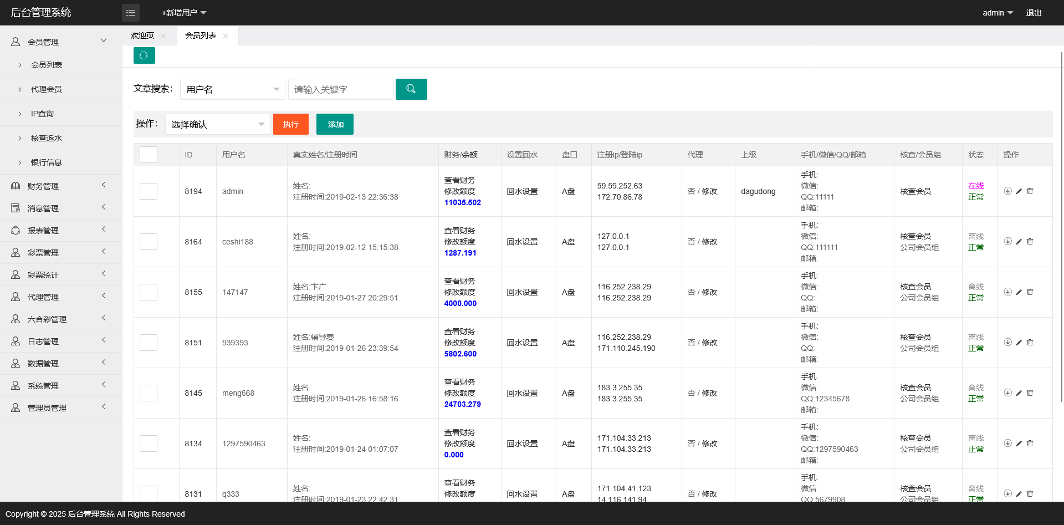Open the 用户名 search field dropdown

click(x=233, y=89)
